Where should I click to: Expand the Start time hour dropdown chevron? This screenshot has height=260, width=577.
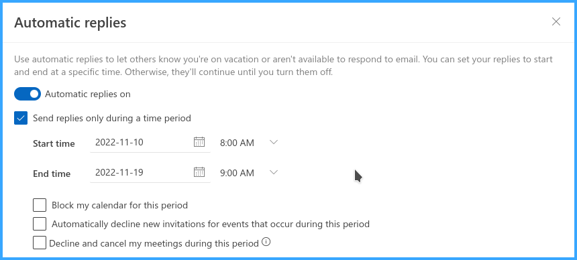click(x=274, y=142)
